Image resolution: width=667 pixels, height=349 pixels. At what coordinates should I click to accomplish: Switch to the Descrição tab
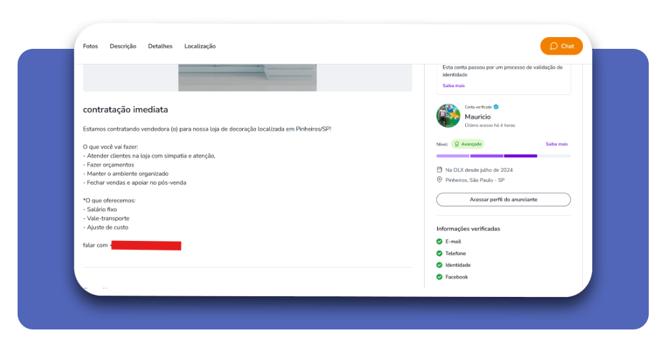click(x=123, y=46)
